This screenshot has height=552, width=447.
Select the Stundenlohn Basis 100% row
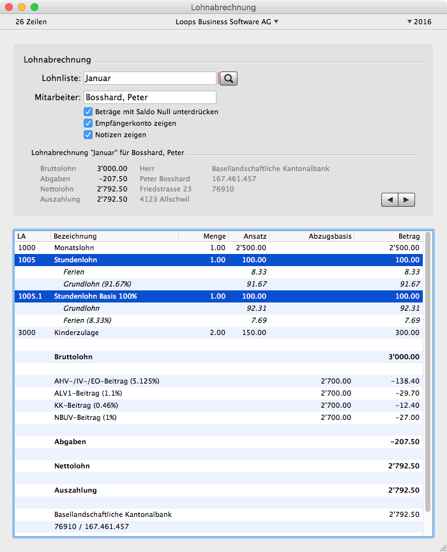tap(217, 296)
